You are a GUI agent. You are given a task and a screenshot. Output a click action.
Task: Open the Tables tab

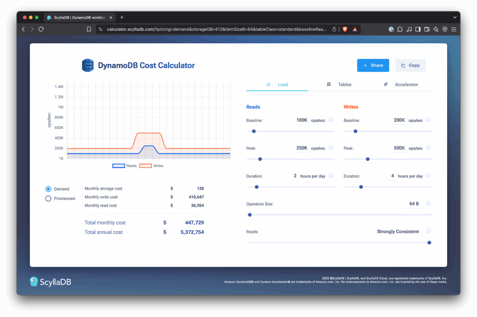[345, 84]
